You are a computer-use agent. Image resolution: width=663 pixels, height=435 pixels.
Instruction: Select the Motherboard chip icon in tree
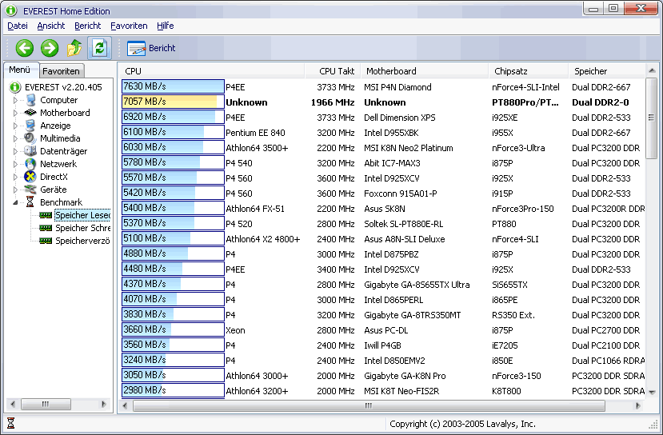pos(30,113)
